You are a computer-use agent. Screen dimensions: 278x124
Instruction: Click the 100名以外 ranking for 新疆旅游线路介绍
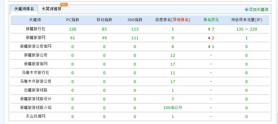coord(172,108)
